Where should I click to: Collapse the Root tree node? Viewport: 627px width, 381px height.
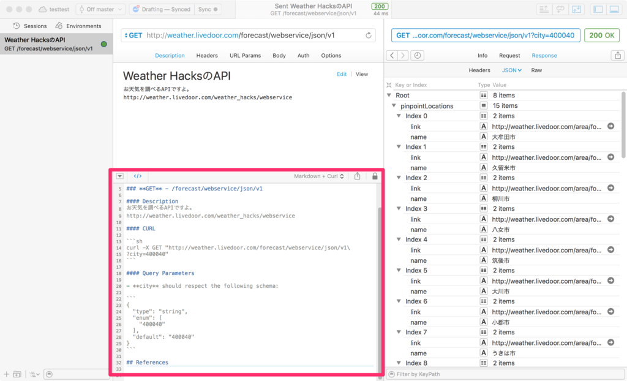[389, 96]
